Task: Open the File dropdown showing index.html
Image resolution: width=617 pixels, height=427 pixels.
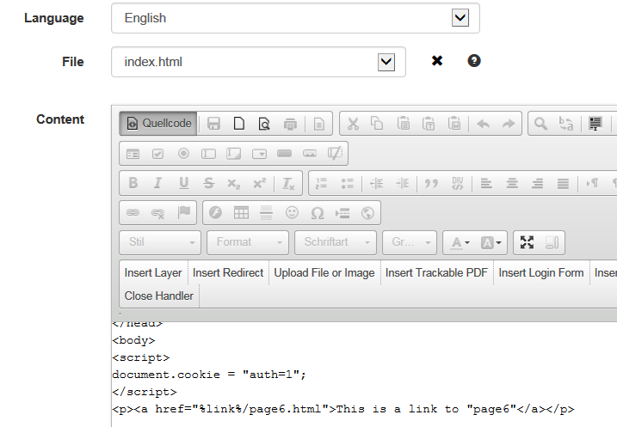Action: (258, 62)
